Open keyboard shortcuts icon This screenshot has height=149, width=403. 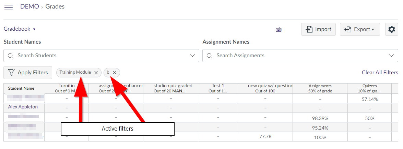278,29
